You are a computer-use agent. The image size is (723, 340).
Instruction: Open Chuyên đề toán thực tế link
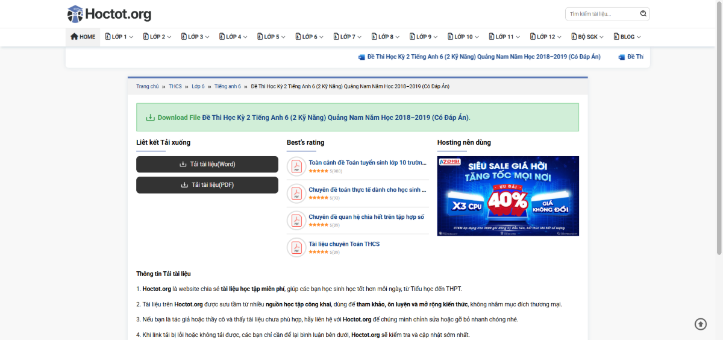click(x=368, y=190)
